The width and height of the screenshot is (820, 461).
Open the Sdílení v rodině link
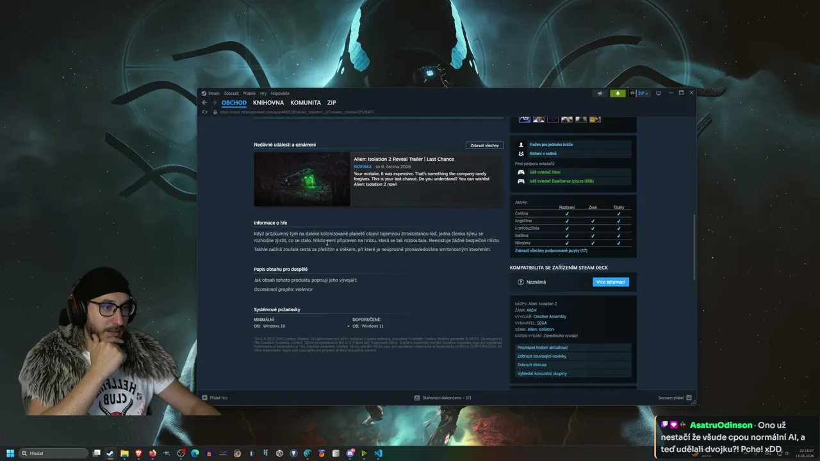[543, 154]
